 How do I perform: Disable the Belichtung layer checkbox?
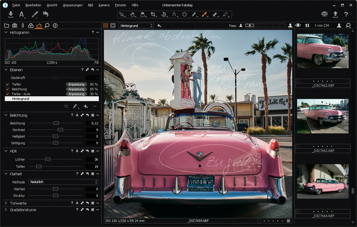pos(7,89)
